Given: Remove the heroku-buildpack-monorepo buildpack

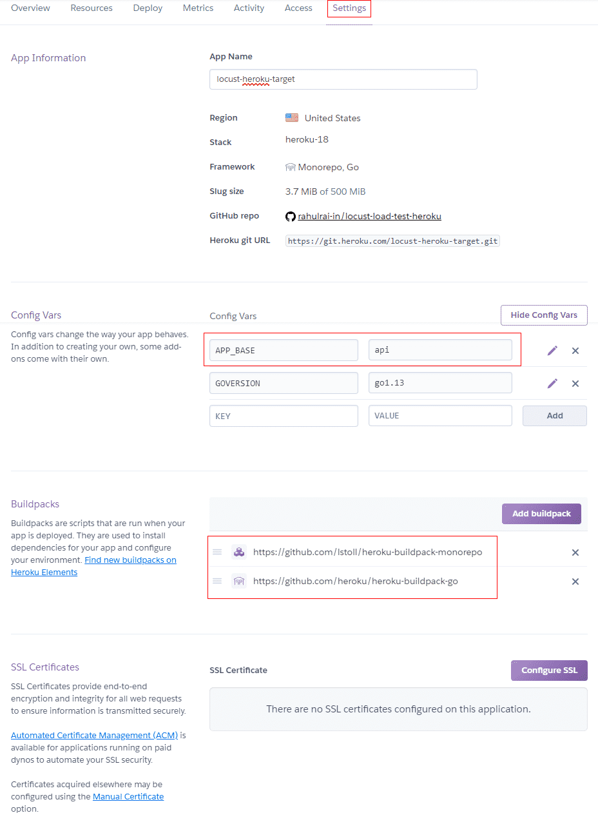Looking at the screenshot, I should [x=575, y=553].
